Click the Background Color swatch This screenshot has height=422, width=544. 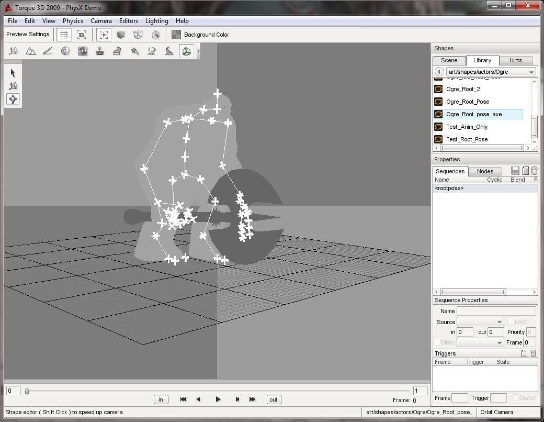(177, 35)
